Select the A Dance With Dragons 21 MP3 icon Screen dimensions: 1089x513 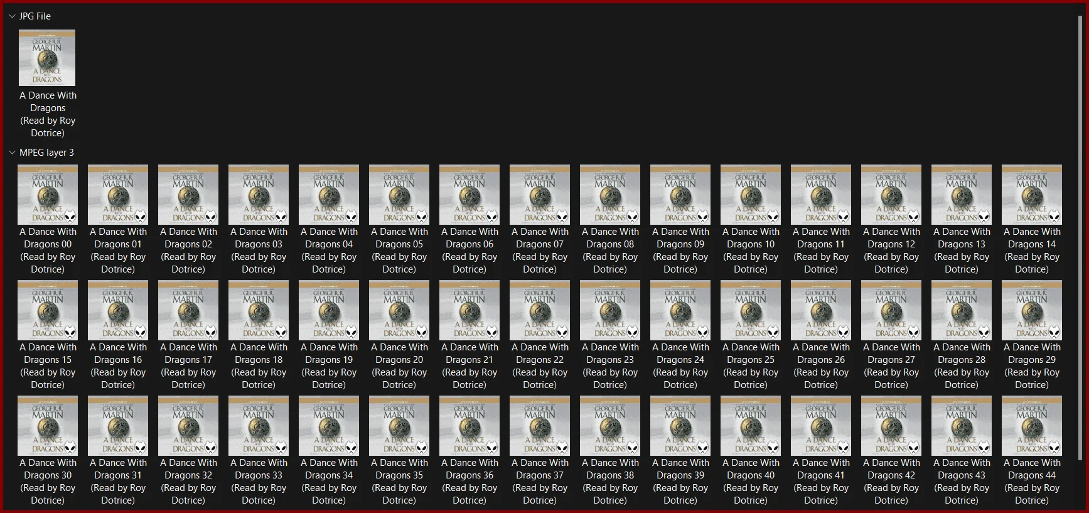469,310
